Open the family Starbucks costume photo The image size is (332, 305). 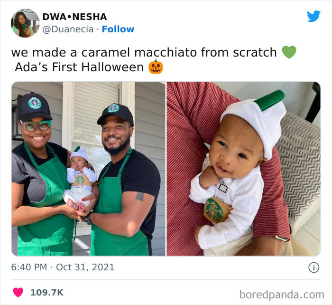coord(88,169)
